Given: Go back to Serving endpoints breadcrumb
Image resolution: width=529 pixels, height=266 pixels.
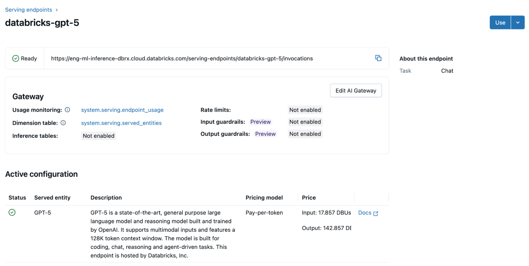Looking at the screenshot, I should pyautogui.click(x=29, y=10).
